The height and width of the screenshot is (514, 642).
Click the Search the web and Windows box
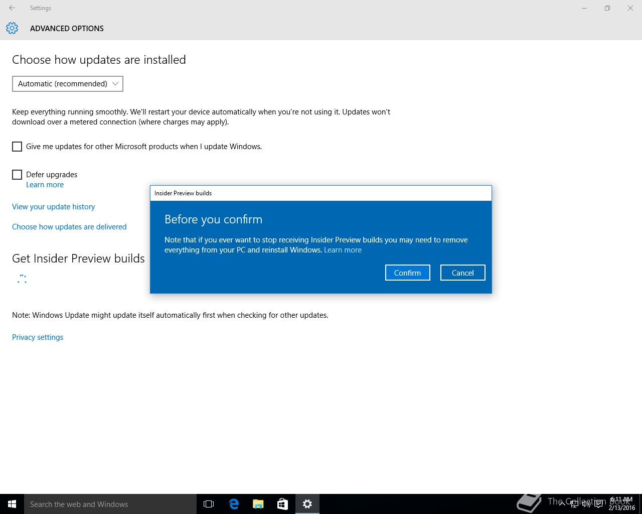tap(110, 504)
